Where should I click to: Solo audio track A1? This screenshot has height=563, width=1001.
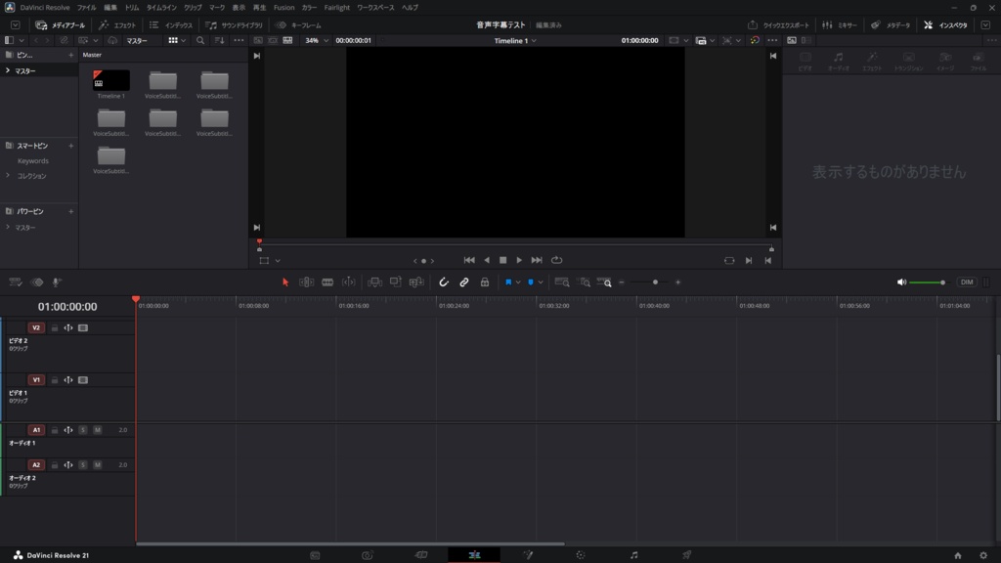click(x=83, y=430)
